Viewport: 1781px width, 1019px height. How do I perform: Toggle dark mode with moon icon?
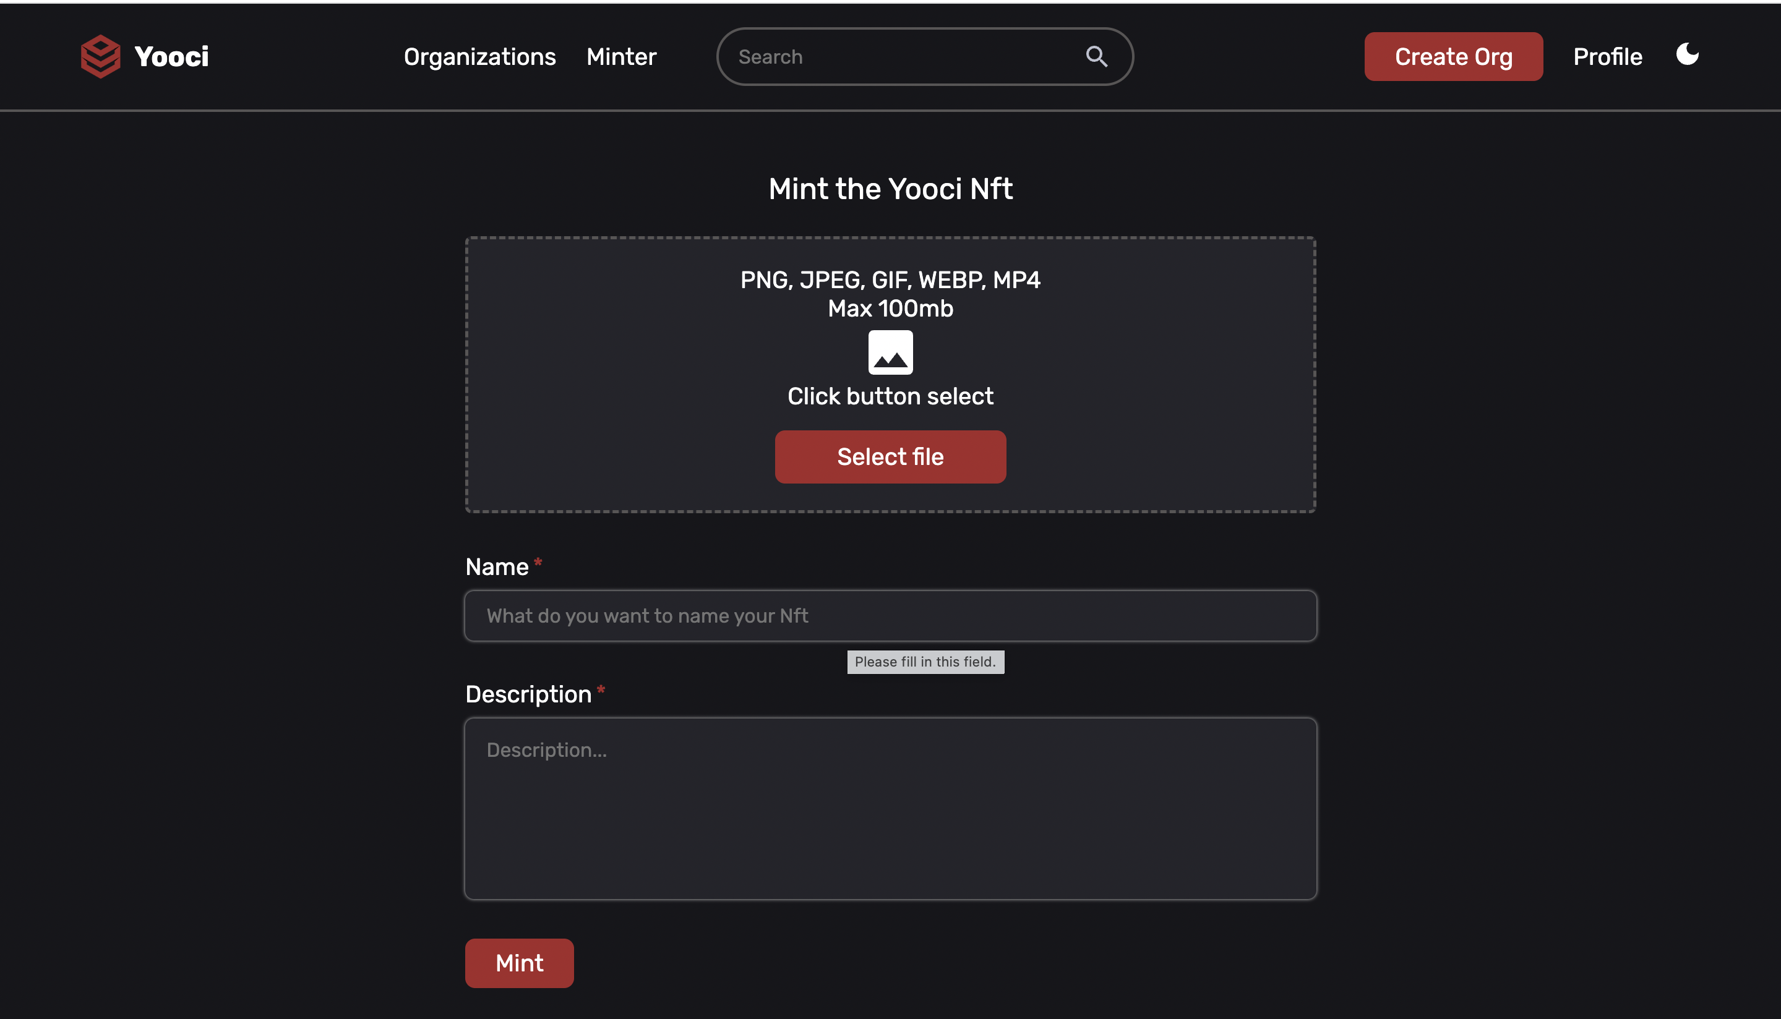point(1687,54)
